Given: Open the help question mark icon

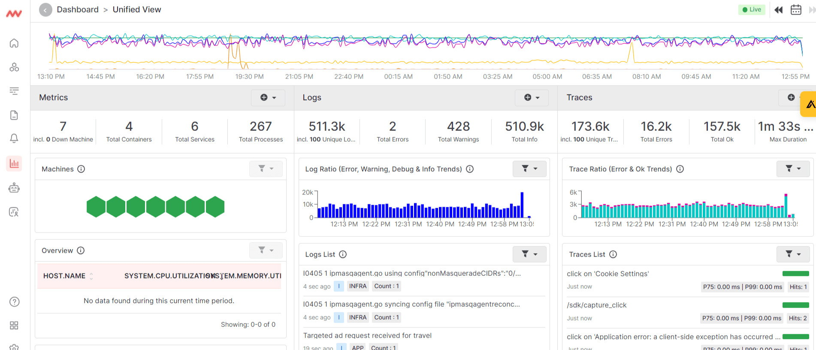Looking at the screenshot, I should click(x=14, y=302).
